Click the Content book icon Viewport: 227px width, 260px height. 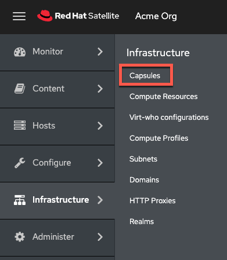point(20,89)
